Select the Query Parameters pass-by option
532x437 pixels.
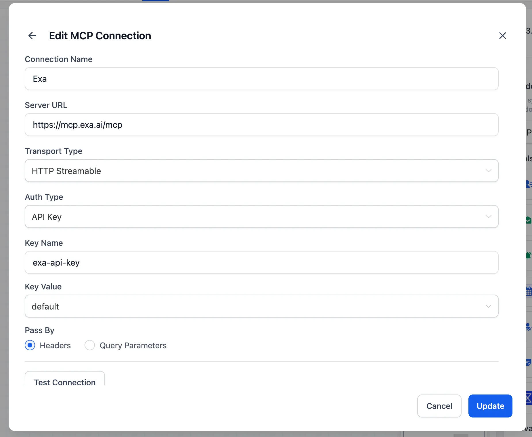[x=89, y=345]
